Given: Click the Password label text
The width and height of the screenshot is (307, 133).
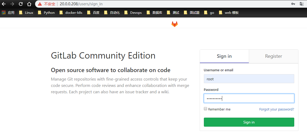Looking at the screenshot, I should point(211,90).
